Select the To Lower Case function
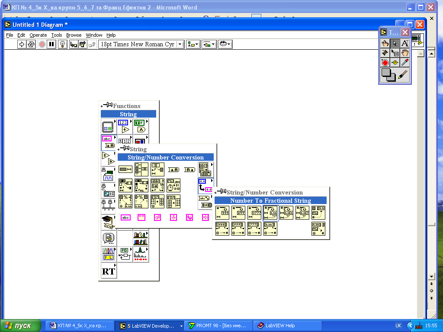The image size is (443, 332). pyautogui.click(x=189, y=169)
